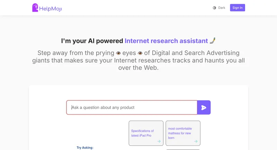
Task: Focus the 'Ask a question about any product' field
Action: pos(132,107)
